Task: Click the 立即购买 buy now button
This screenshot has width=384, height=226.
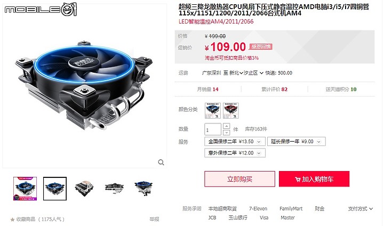Action: click(x=239, y=179)
